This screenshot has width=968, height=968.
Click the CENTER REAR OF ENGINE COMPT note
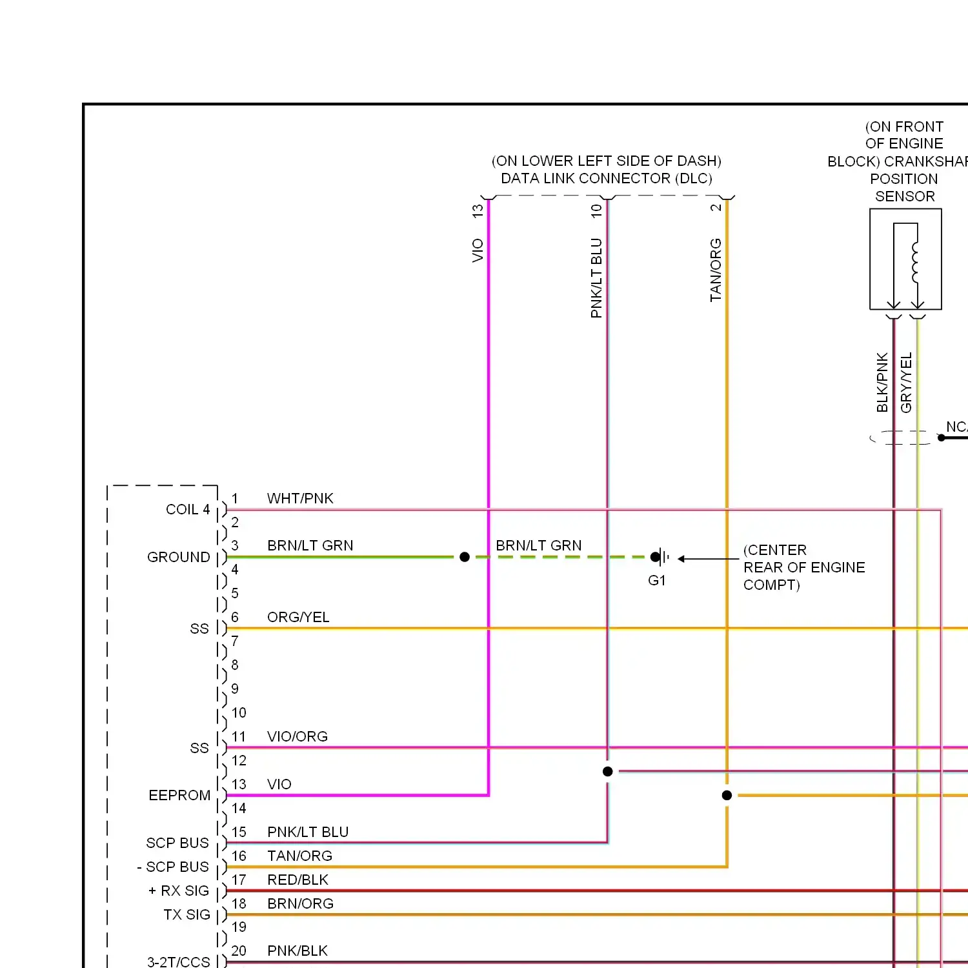804,567
